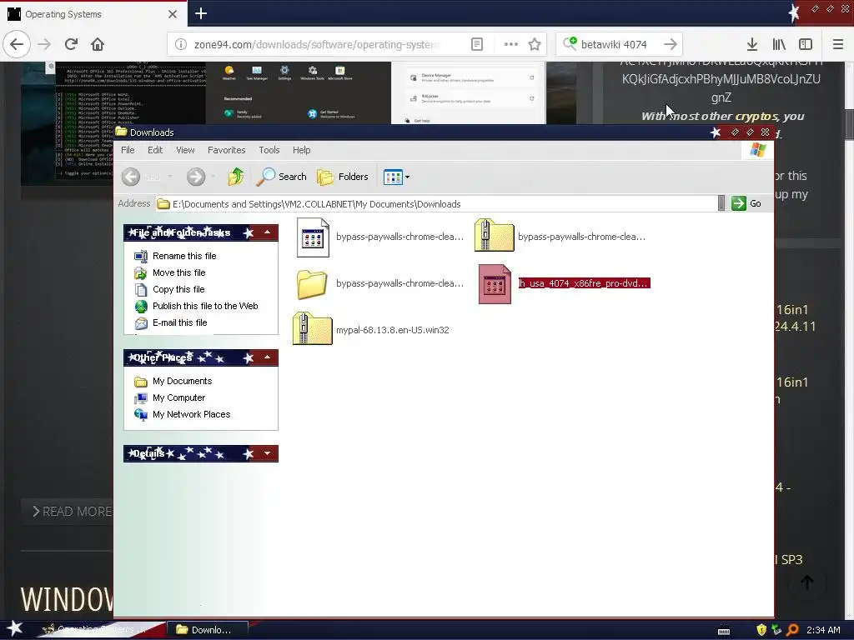
Task: Click the Explorer address path field
Action: [x=435, y=204]
